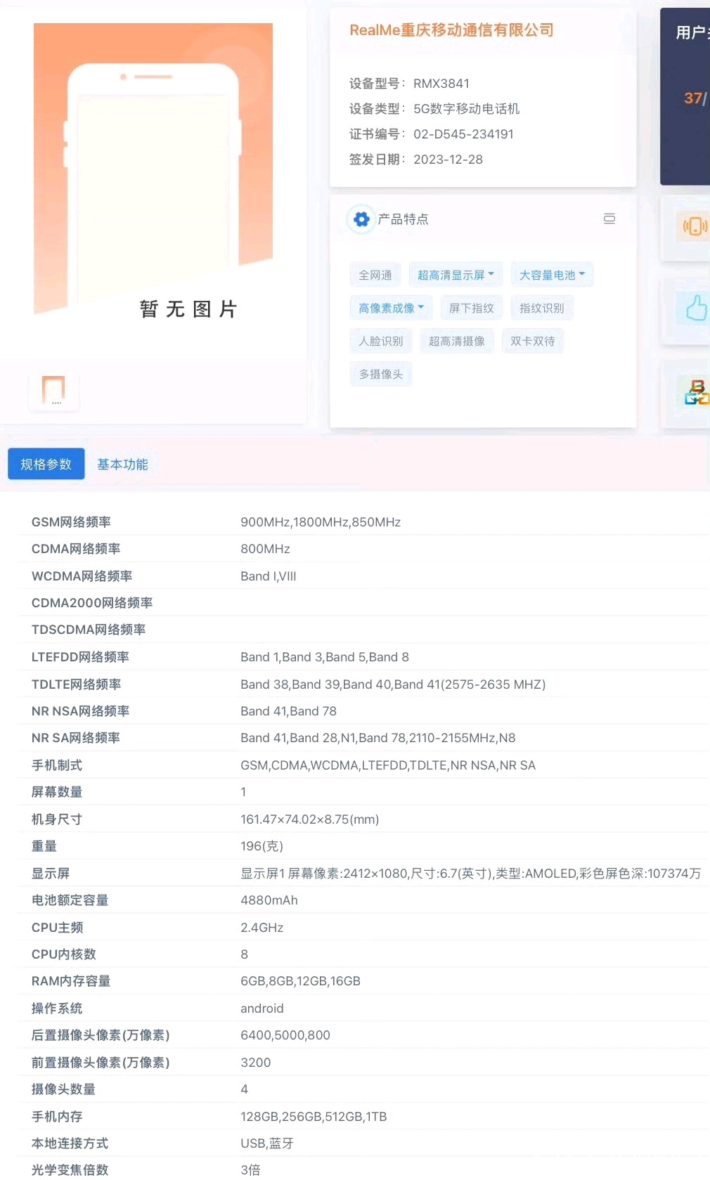710x1180 pixels.
Task: Click the 屏幕数量 row label
Action: (x=57, y=792)
